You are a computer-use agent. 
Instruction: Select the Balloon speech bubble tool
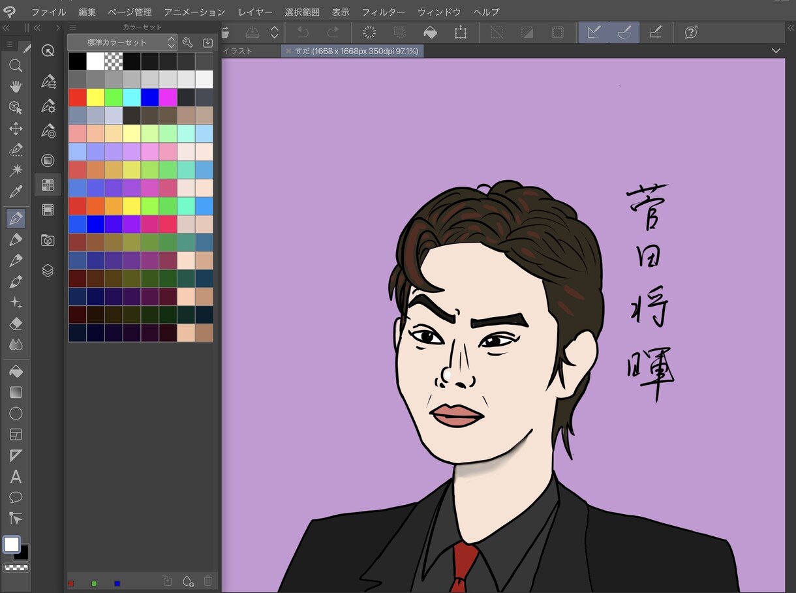tap(16, 497)
